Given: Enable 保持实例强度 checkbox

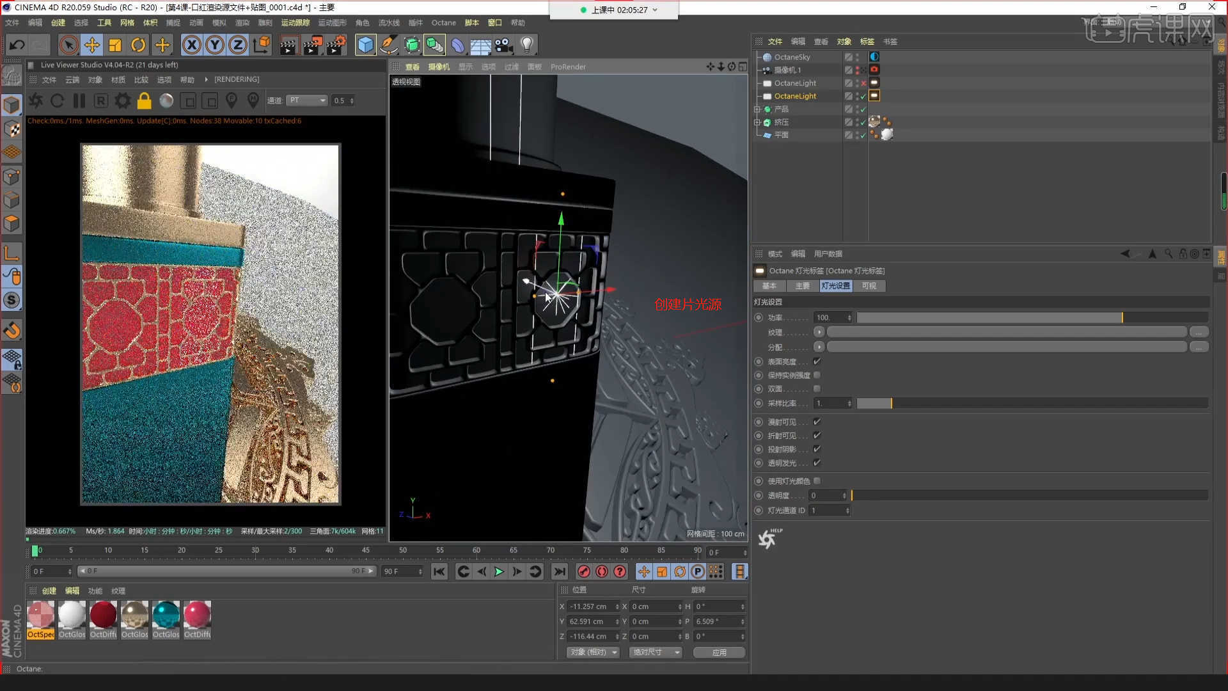Looking at the screenshot, I should pos(817,375).
